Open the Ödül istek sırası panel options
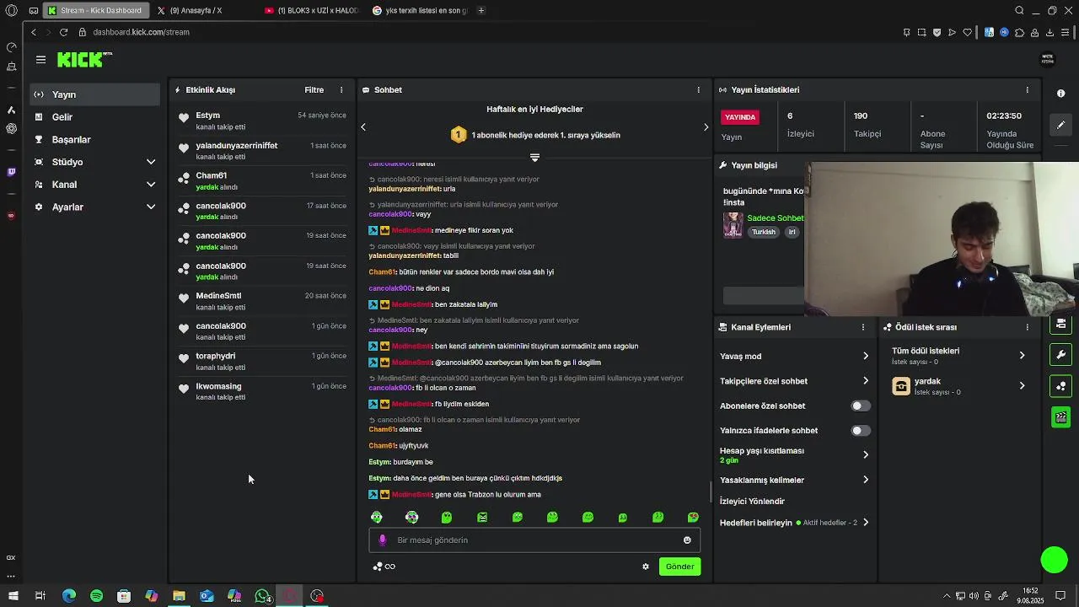 click(x=1027, y=327)
